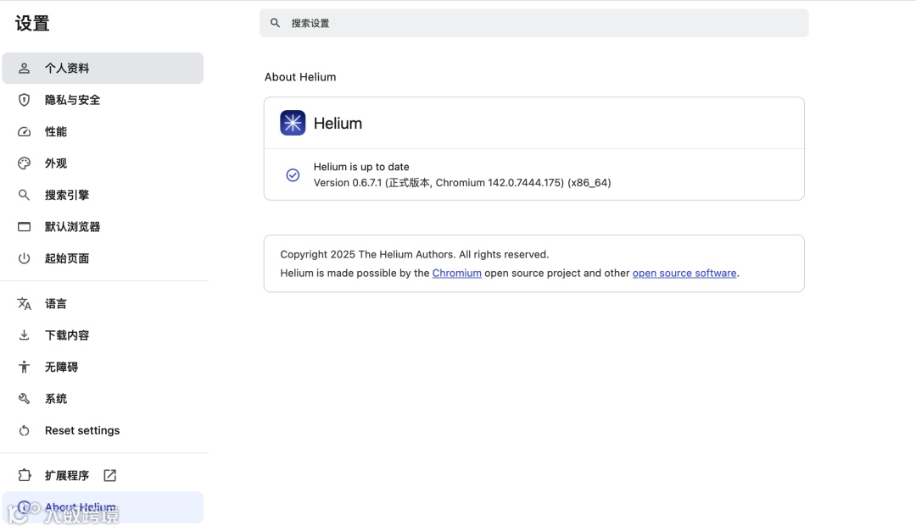The image size is (916, 531).
Task: Click the 设置 page title
Action: [32, 24]
